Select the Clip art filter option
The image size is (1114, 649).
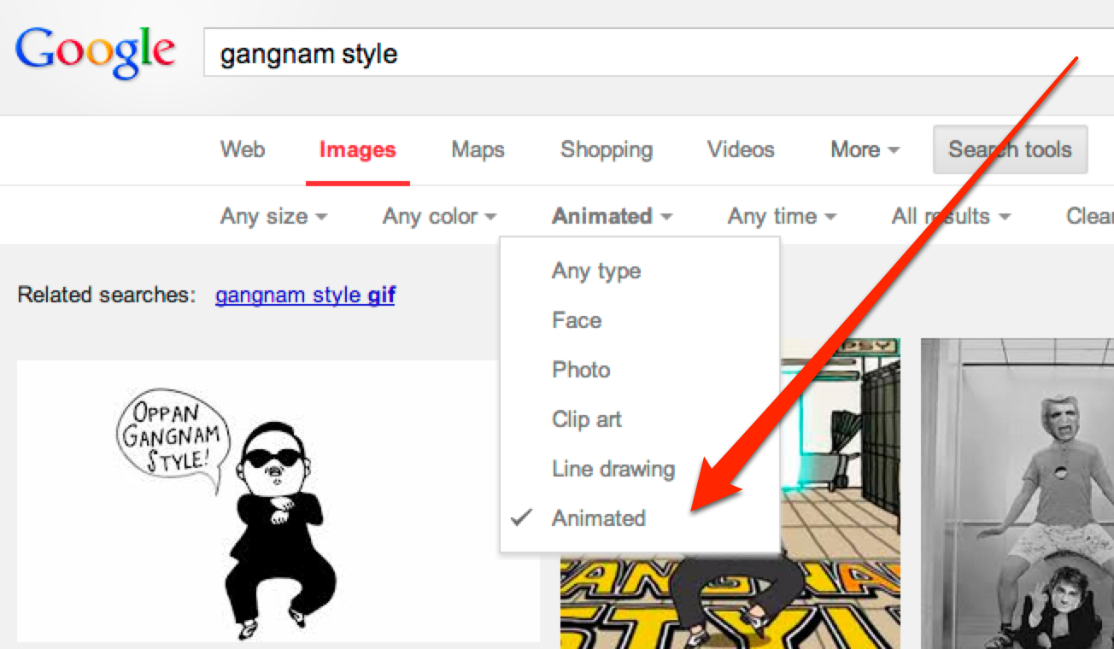pyautogui.click(x=586, y=419)
